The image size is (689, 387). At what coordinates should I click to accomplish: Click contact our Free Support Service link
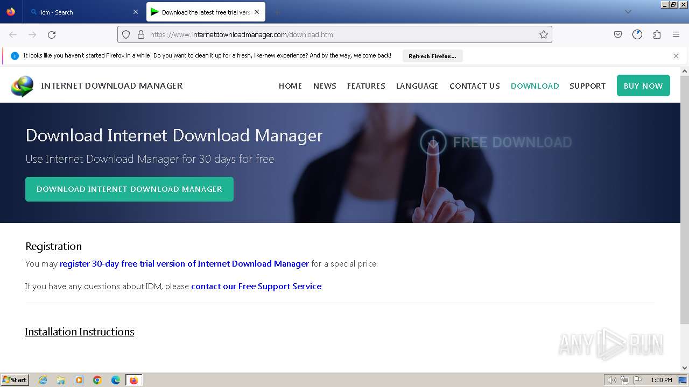tap(256, 286)
